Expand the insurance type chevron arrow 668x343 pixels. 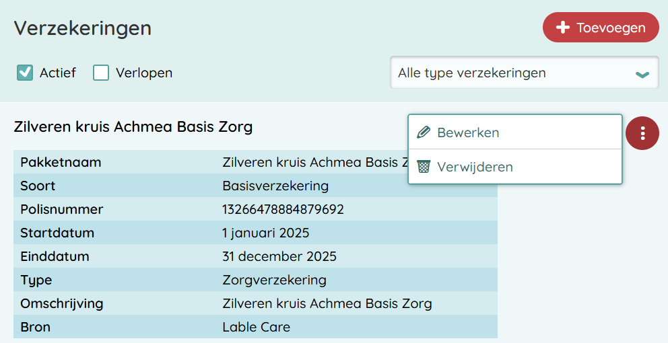(x=642, y=74)
